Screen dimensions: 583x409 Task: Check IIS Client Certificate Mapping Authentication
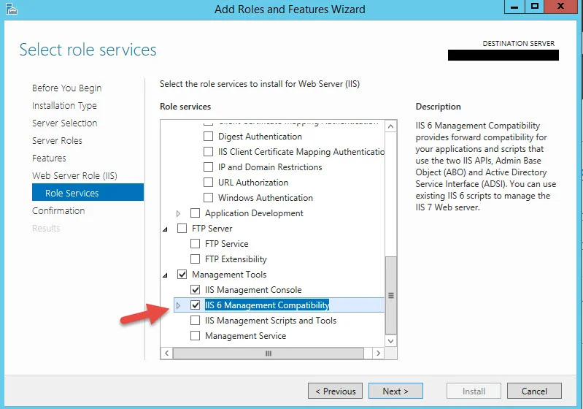(x=208, y=151)
